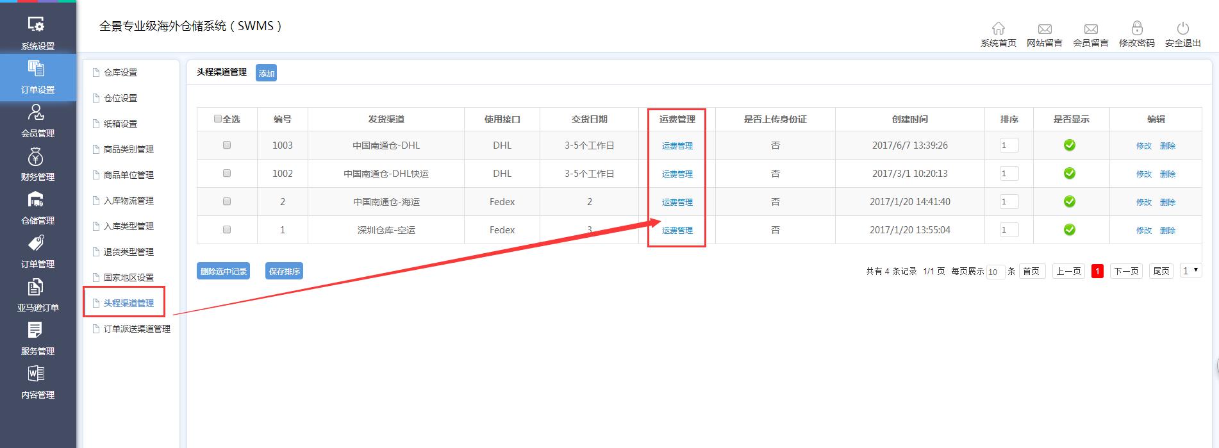Click the 系统首页 home icon

click(998, 29)
